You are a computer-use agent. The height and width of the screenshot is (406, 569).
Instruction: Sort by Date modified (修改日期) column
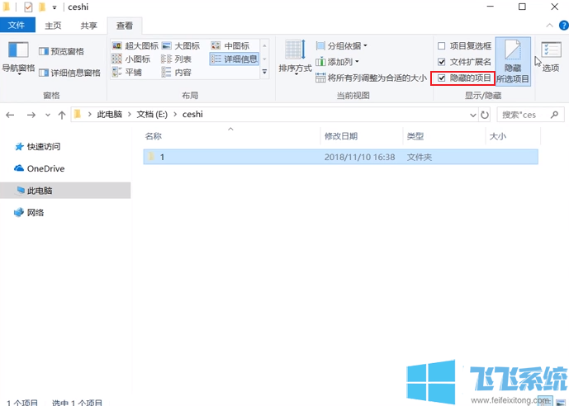[341, 136]
